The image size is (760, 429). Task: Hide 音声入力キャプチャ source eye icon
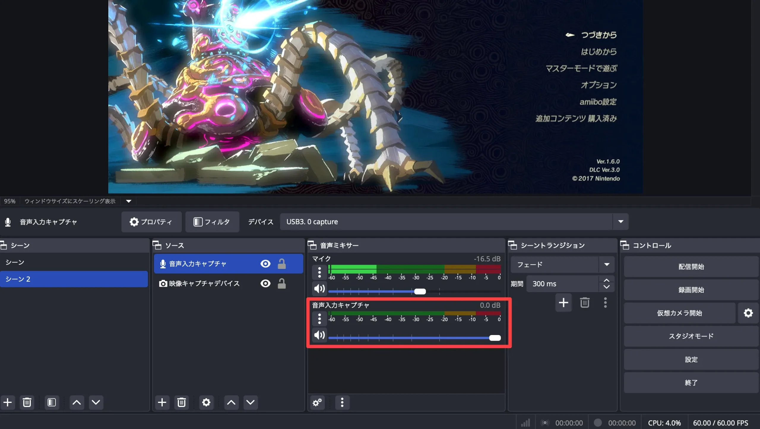[265, 264]
